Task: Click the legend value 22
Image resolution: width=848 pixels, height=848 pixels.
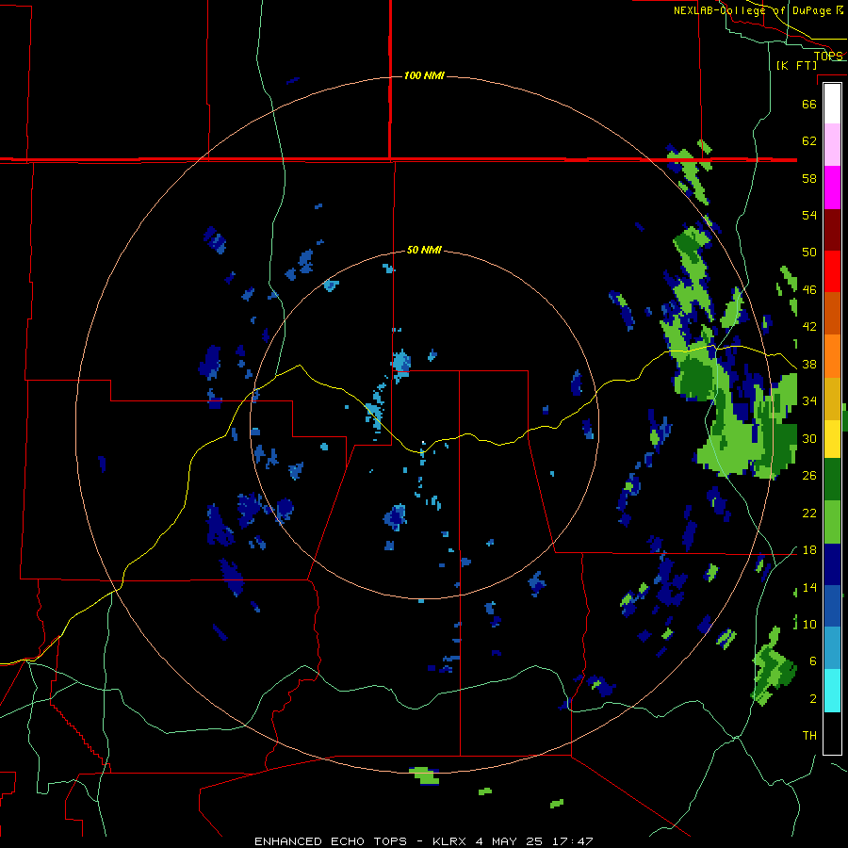Action: pyautogui.click(x=809, y=513)
